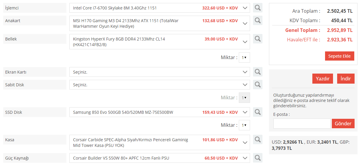Click the İndir download button
The image size is (359, 164).
[346, 79]
